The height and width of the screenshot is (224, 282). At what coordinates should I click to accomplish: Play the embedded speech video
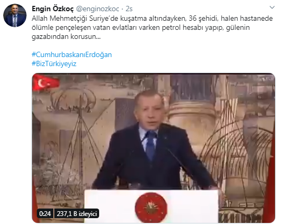[x=154, y=148]
